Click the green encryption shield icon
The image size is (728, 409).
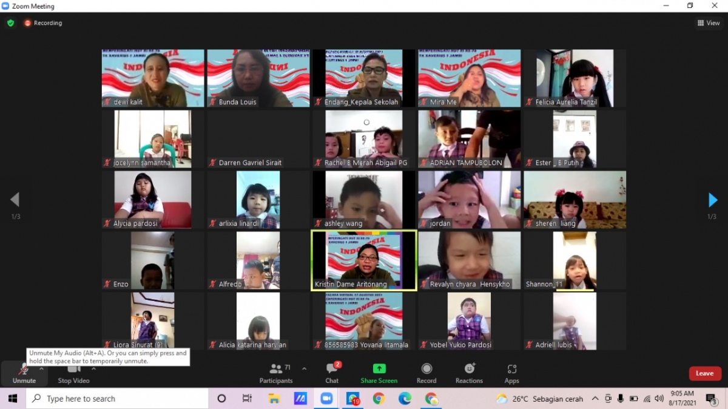coord(10,23)
